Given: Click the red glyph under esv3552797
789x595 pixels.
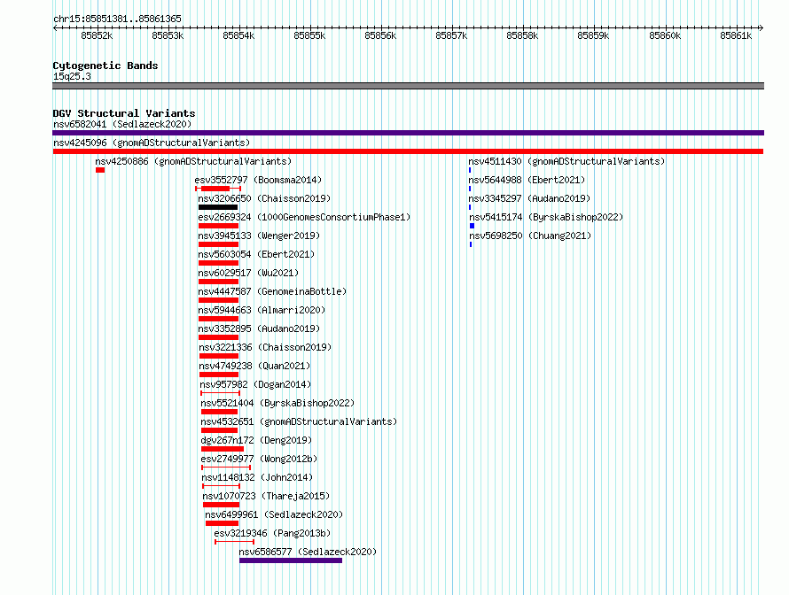Looking at the screenshot, I should [x=218, y=189].
